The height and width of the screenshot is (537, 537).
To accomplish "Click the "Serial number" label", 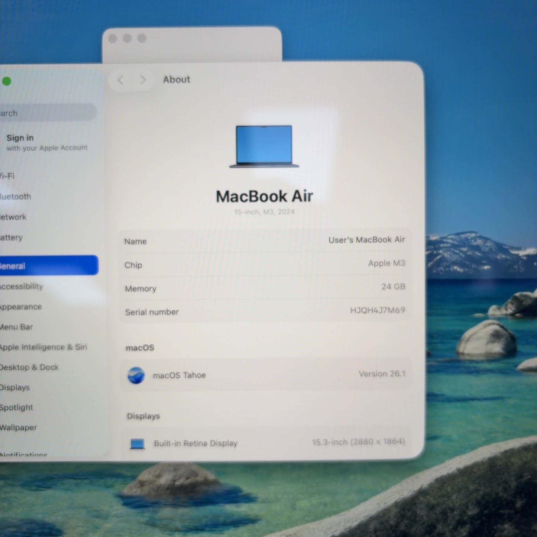I will (152, 312).
